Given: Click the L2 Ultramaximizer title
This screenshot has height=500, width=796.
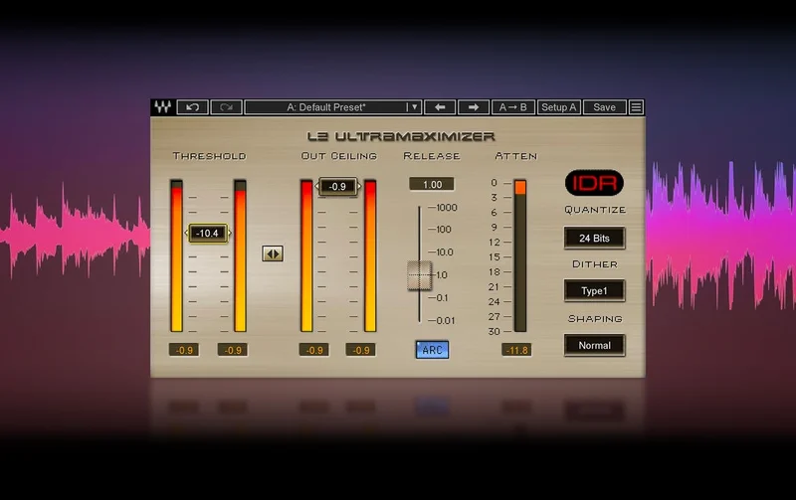Looking at the screenshot, I should [x=401, y=136].
